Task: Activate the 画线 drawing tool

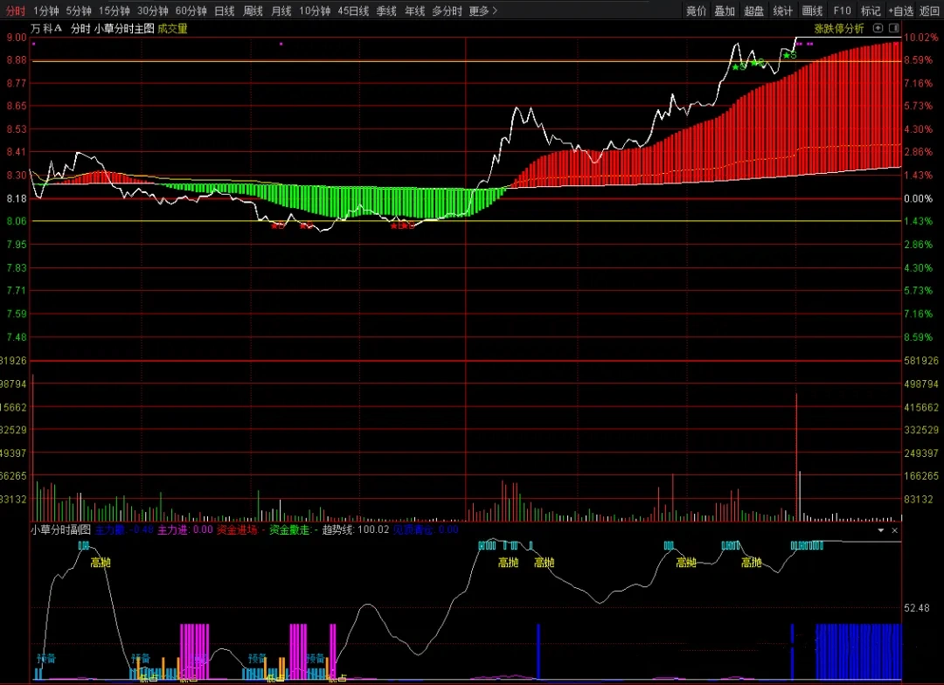Action: click(812, 11)
